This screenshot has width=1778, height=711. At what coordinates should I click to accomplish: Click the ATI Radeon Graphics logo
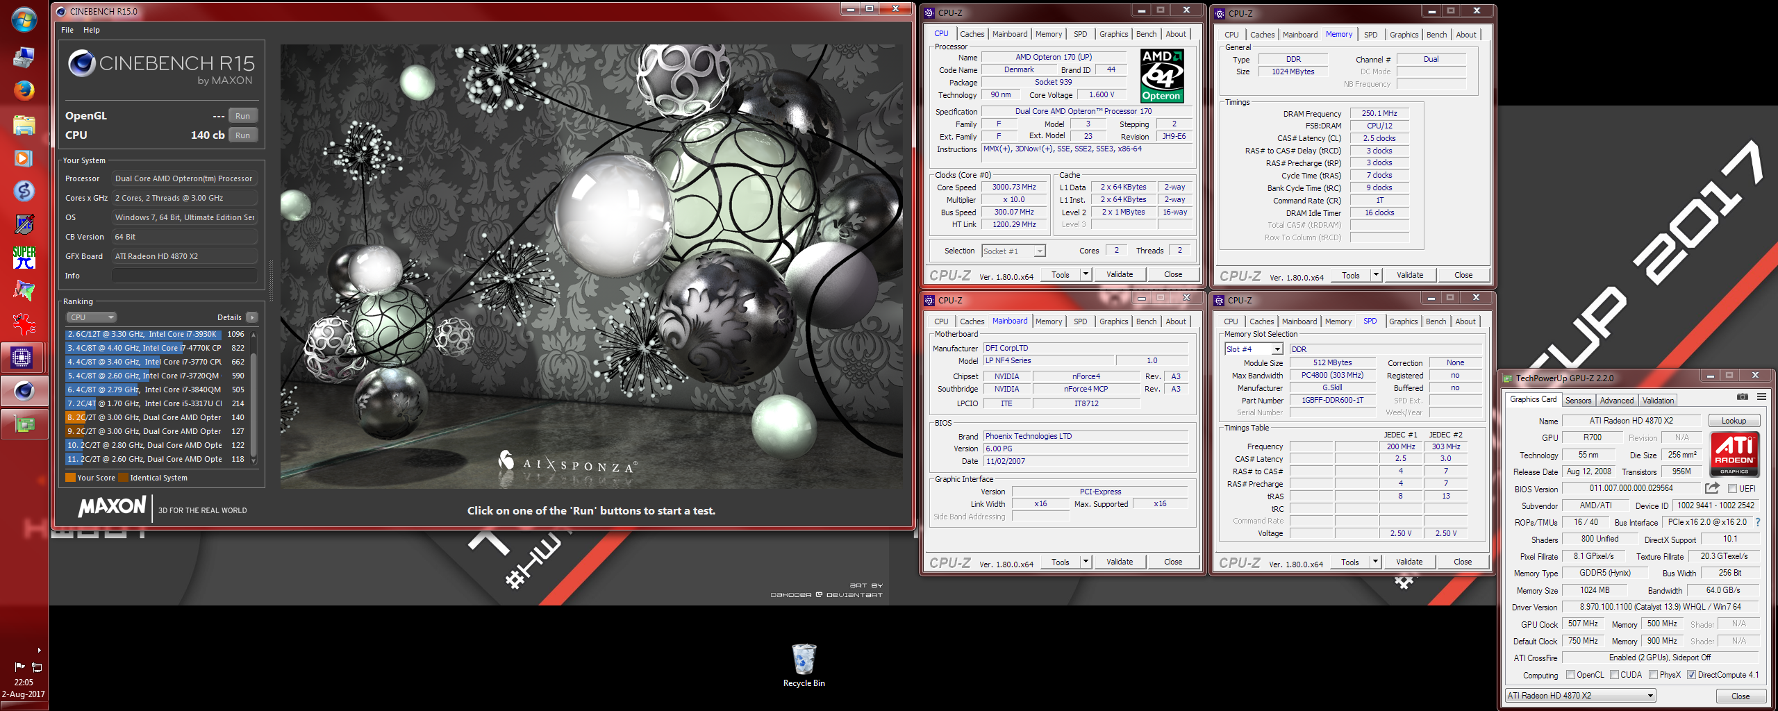point(1734,454)
